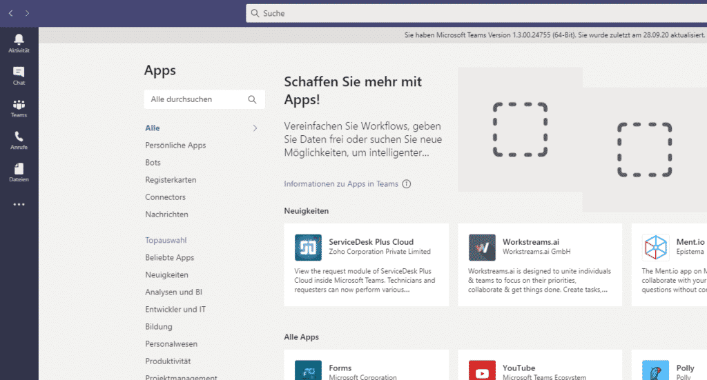Open the Bildung category
Image resolution: width=707 pixels, height=380 pixels.
click(x=159, y=327)
